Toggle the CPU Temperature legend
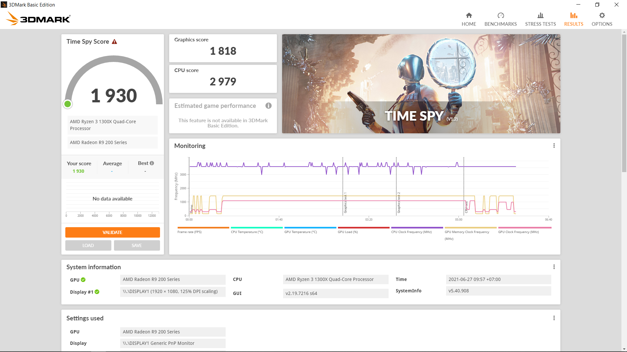Image resolution: width=627 pixels, height=352 pixels. click(257, 230)
